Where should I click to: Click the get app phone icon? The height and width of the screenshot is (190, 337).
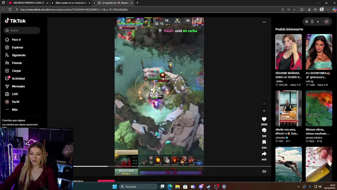pos(312,22)
